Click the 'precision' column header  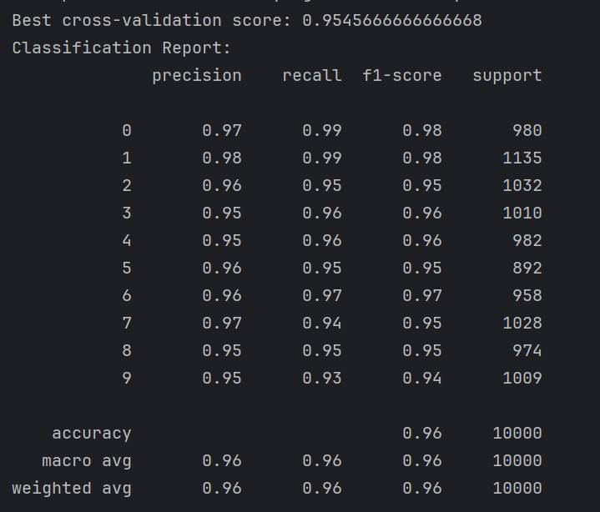[x=196, y=75]
